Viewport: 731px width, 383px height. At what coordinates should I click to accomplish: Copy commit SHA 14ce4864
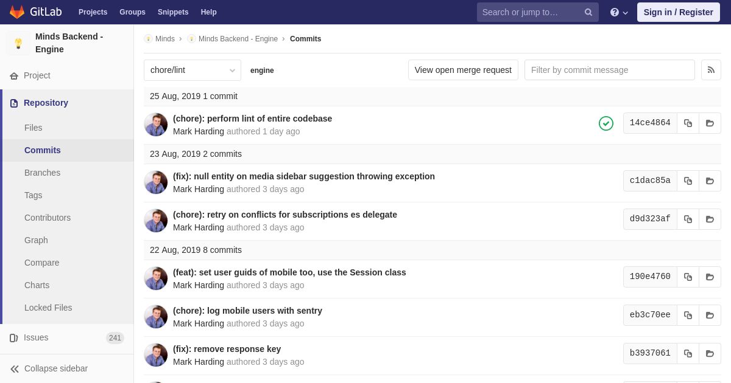coord(688,123)
